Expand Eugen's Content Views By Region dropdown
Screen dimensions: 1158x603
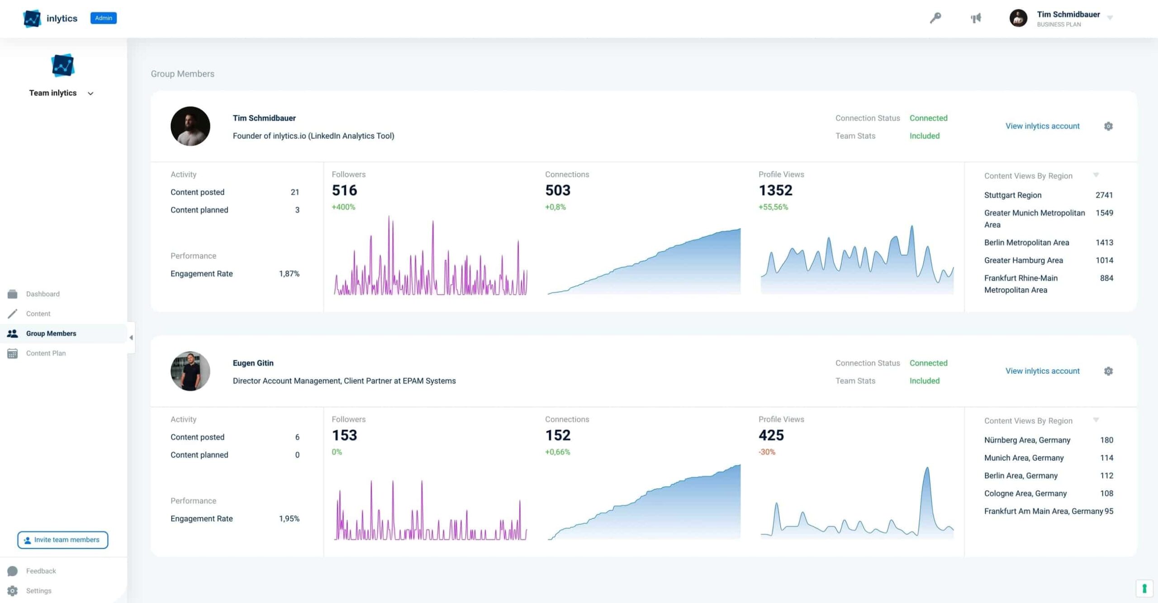[x=1096, y=420]
